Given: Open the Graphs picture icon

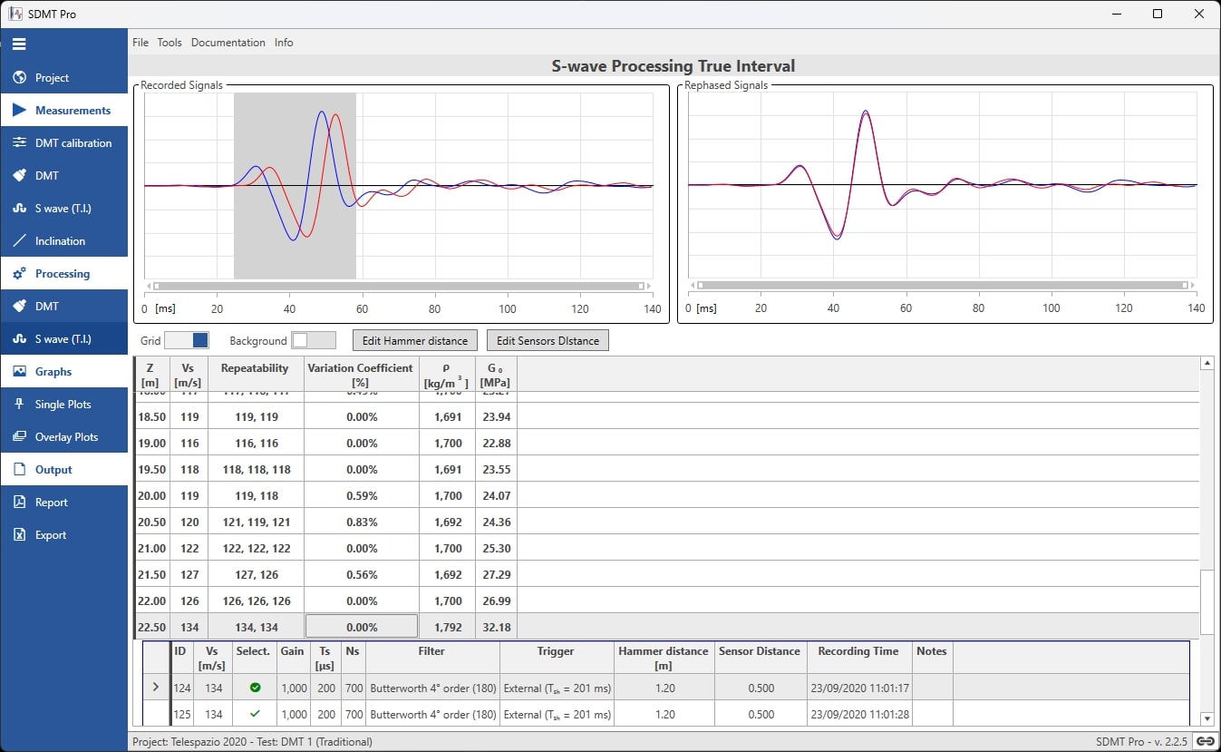Looking at the screenshot, I should click(x=19, y=372).
